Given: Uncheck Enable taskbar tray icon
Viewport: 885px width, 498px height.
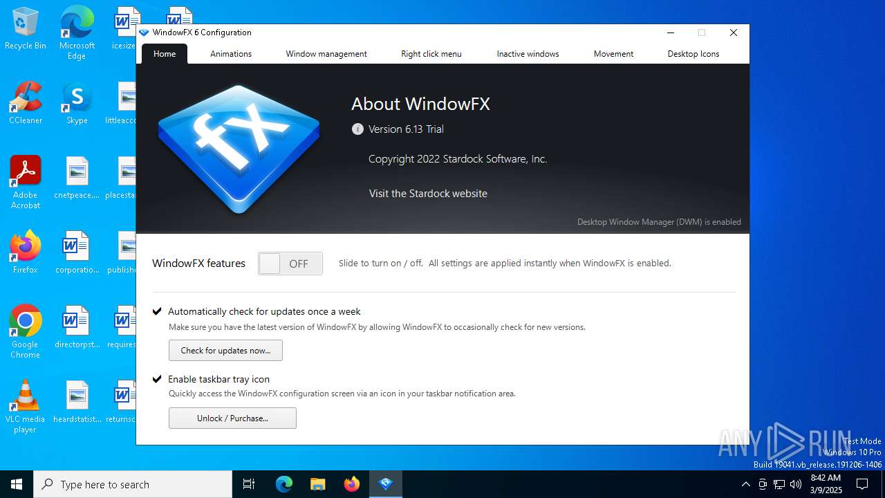Looking at the screenshot, I should coord(157,379).
